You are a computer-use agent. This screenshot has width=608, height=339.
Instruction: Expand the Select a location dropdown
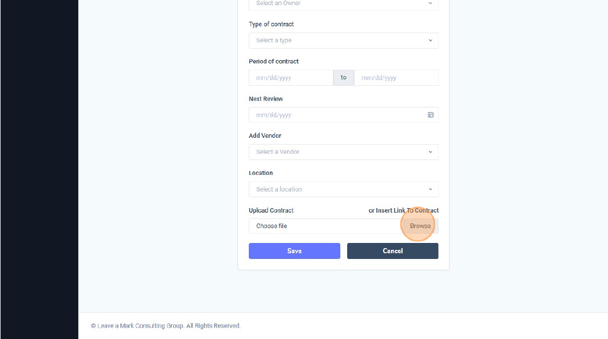pos(343,189)
